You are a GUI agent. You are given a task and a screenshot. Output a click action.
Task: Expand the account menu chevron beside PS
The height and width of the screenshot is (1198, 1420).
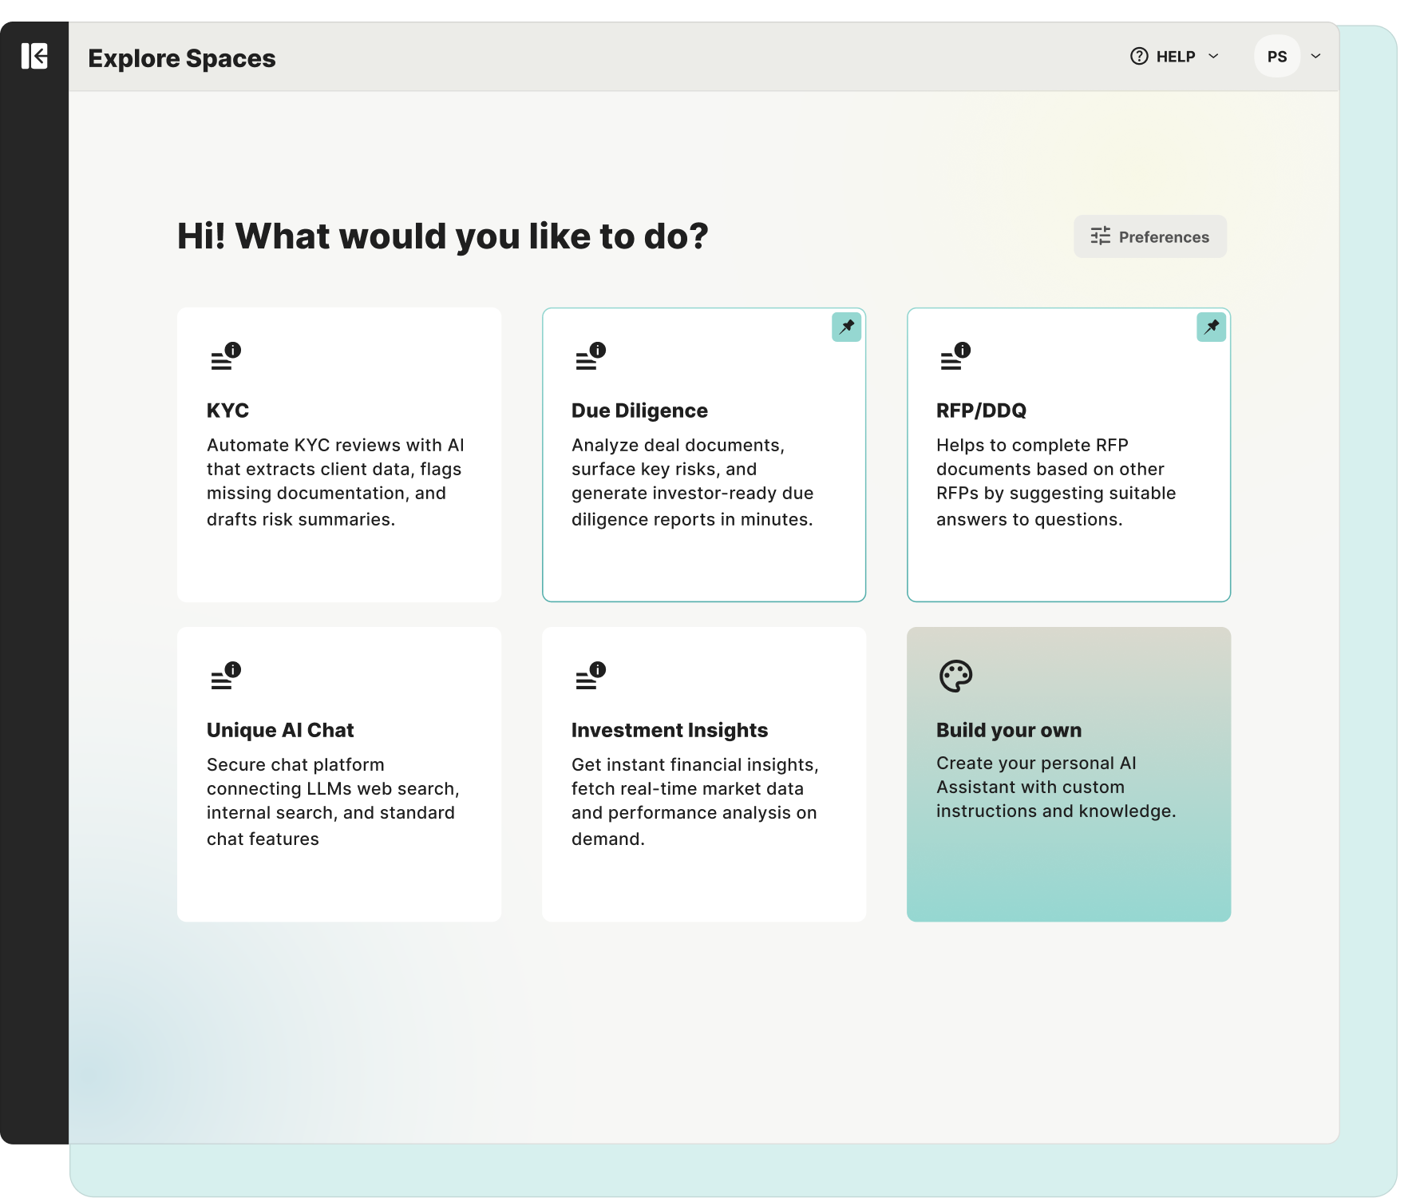click(1315, 57)
